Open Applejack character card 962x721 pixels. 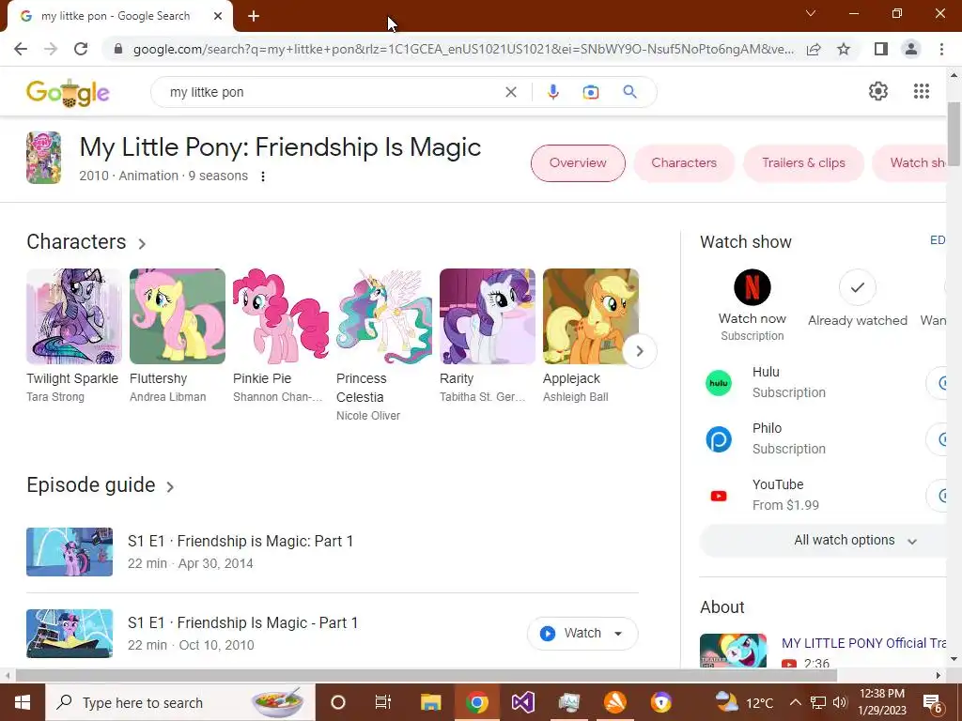pos(590,336)
